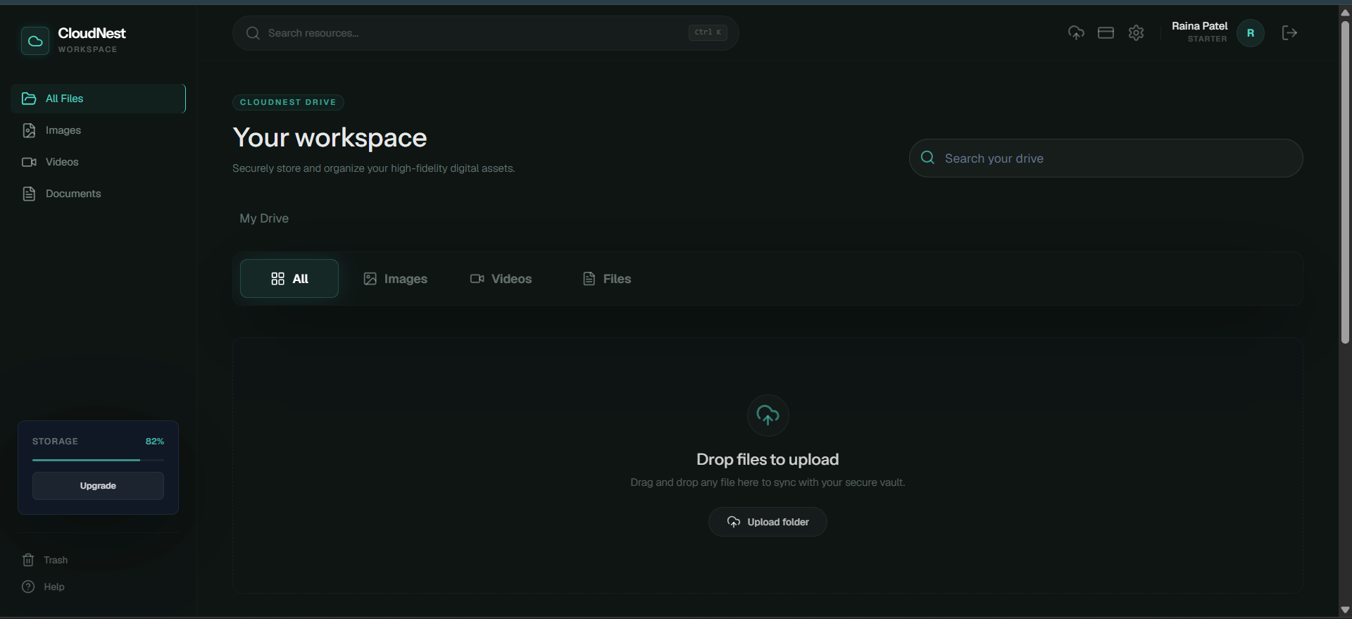Screen dimensions: 1352x619
Task: Click the magnifier icon in drive search
Action: click(928, 158)
